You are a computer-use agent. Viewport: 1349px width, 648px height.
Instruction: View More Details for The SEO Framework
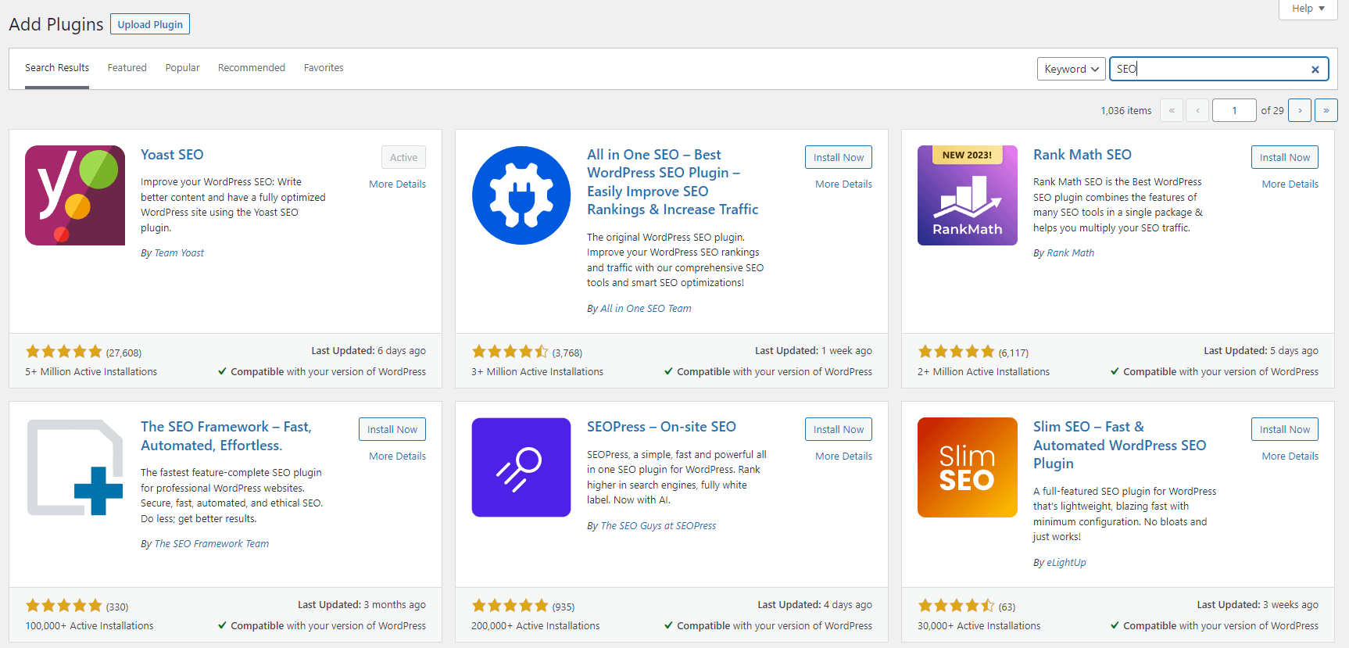[x=397, y=456]
